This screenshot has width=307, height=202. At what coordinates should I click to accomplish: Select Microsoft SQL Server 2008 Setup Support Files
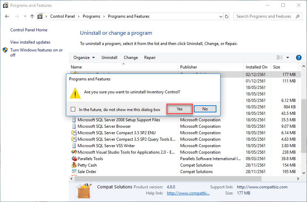pyautogui.click(x=185, y=120)
